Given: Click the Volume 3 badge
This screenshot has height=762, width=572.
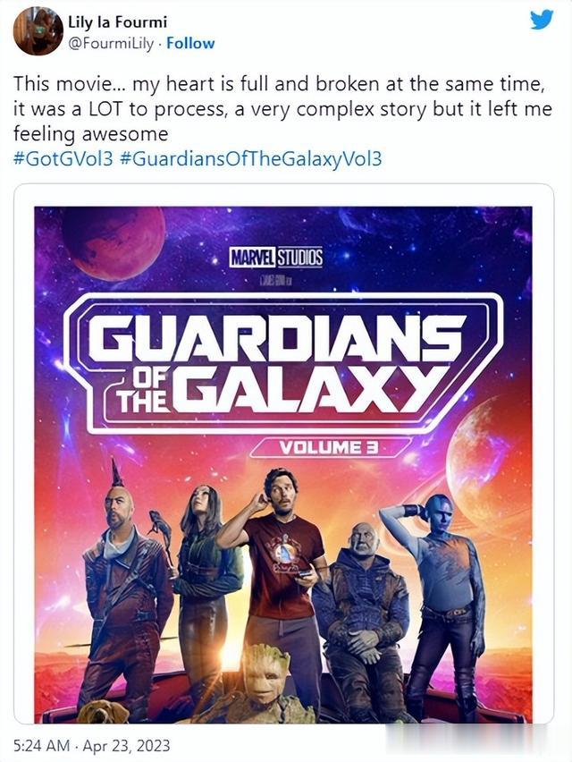Looking at the screenshot, I should click(x=330, y=447).
